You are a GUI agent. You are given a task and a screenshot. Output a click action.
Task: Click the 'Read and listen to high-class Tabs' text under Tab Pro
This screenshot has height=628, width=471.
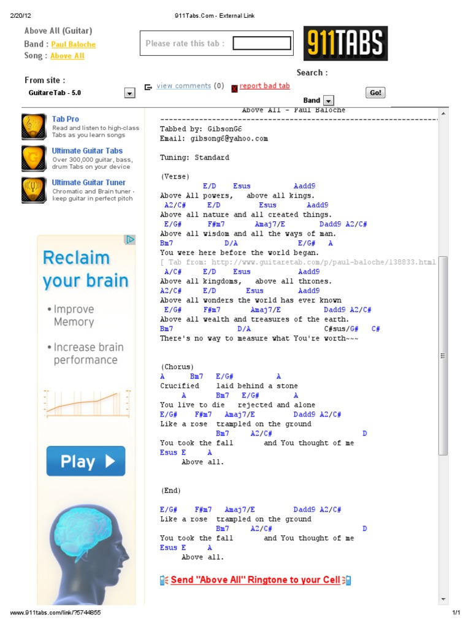pyautogui.click(x=96, y=131)
